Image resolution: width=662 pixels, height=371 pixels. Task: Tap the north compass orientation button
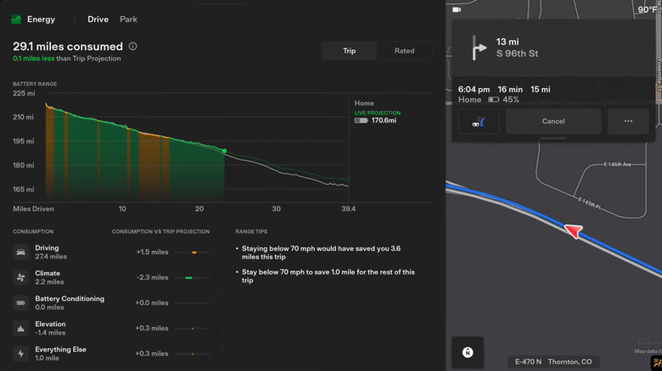[468, 352]
